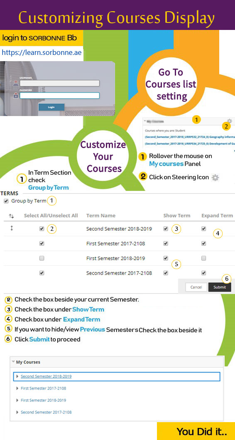Click the user icon beside Username field

tap(16, 83)
